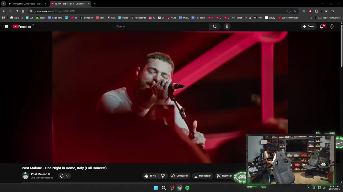Open the NBA bookmark
The width and height of the screenshot is (343, 192).
(x=111, y=18)
